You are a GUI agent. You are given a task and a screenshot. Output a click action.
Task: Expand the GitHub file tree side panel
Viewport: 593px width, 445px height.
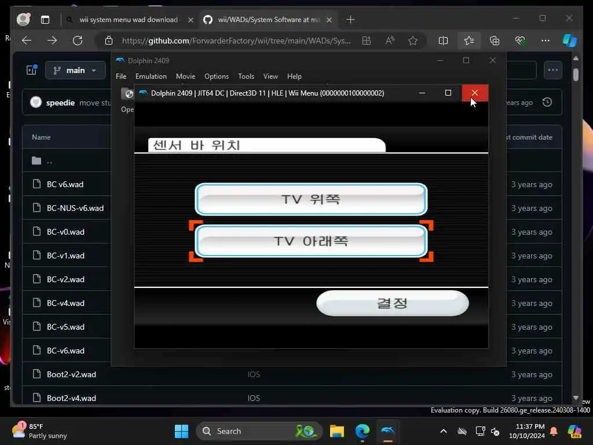click(32, 70)
